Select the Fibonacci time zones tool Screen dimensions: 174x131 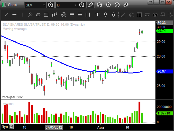(x=87, y=15)
